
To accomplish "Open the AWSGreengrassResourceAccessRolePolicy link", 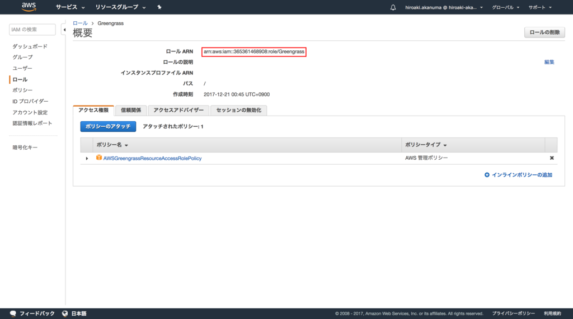I will click(152, 159).
